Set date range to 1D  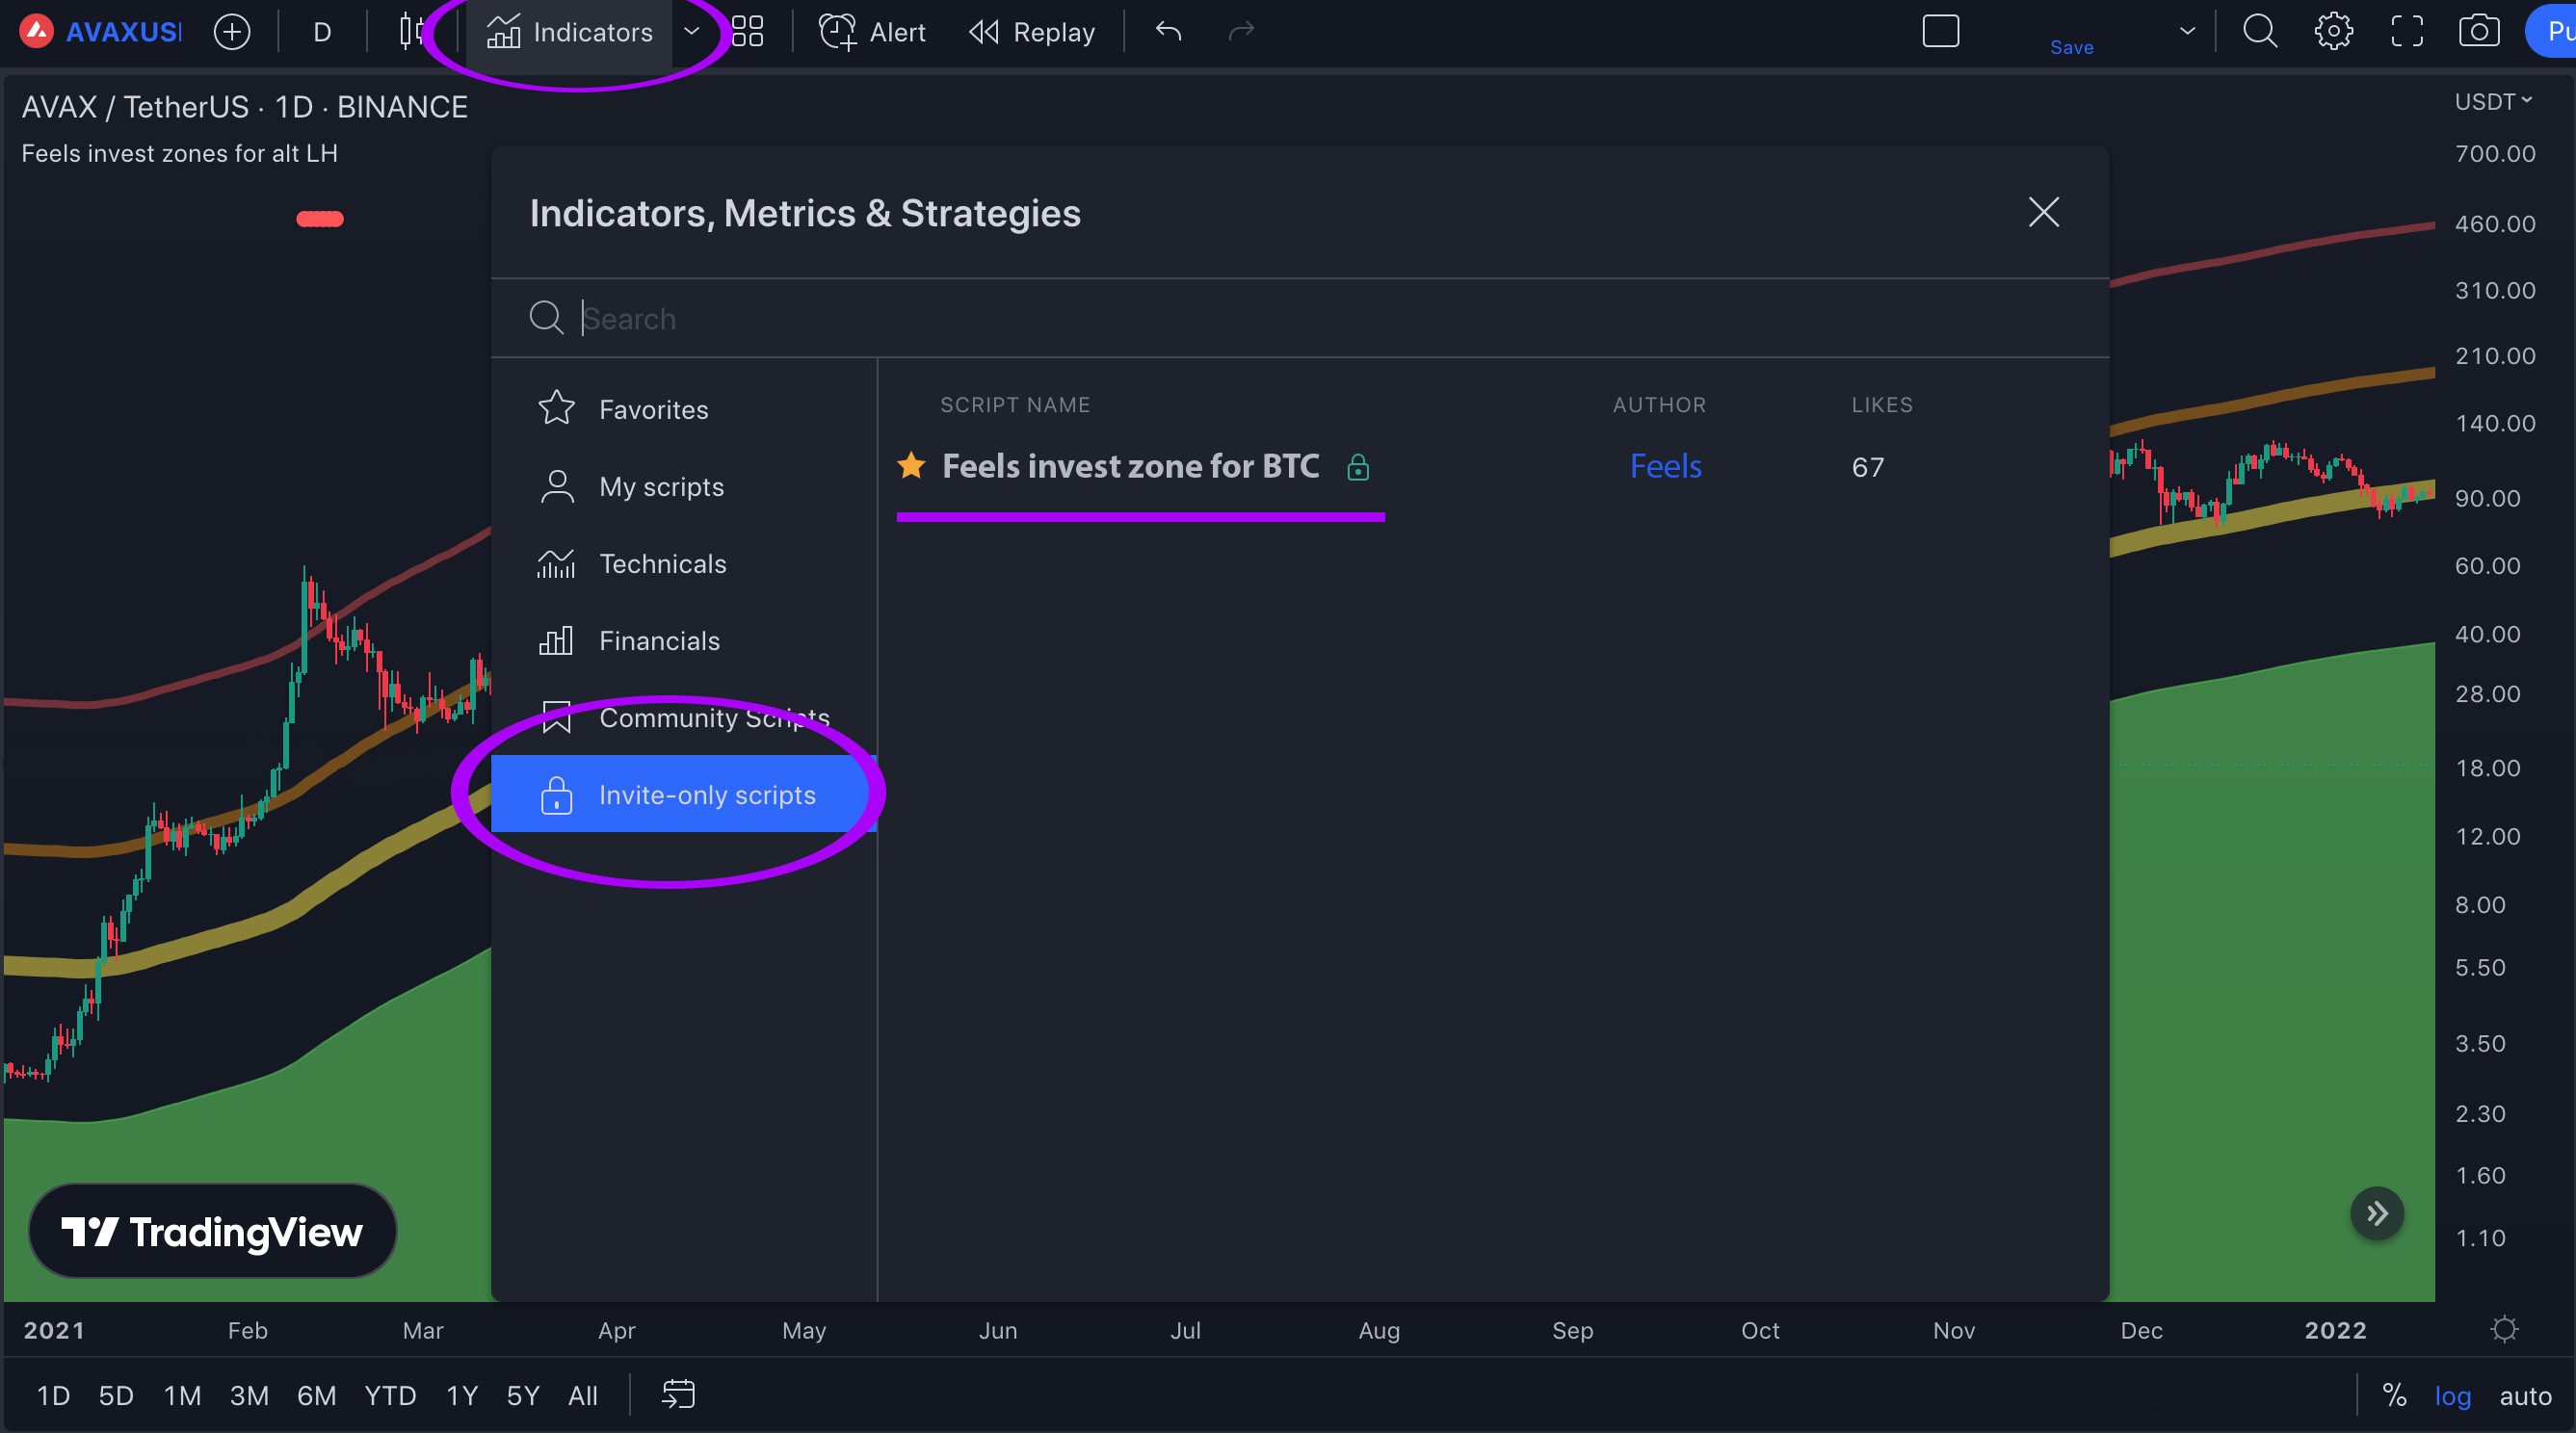[x=53, y=1395]
